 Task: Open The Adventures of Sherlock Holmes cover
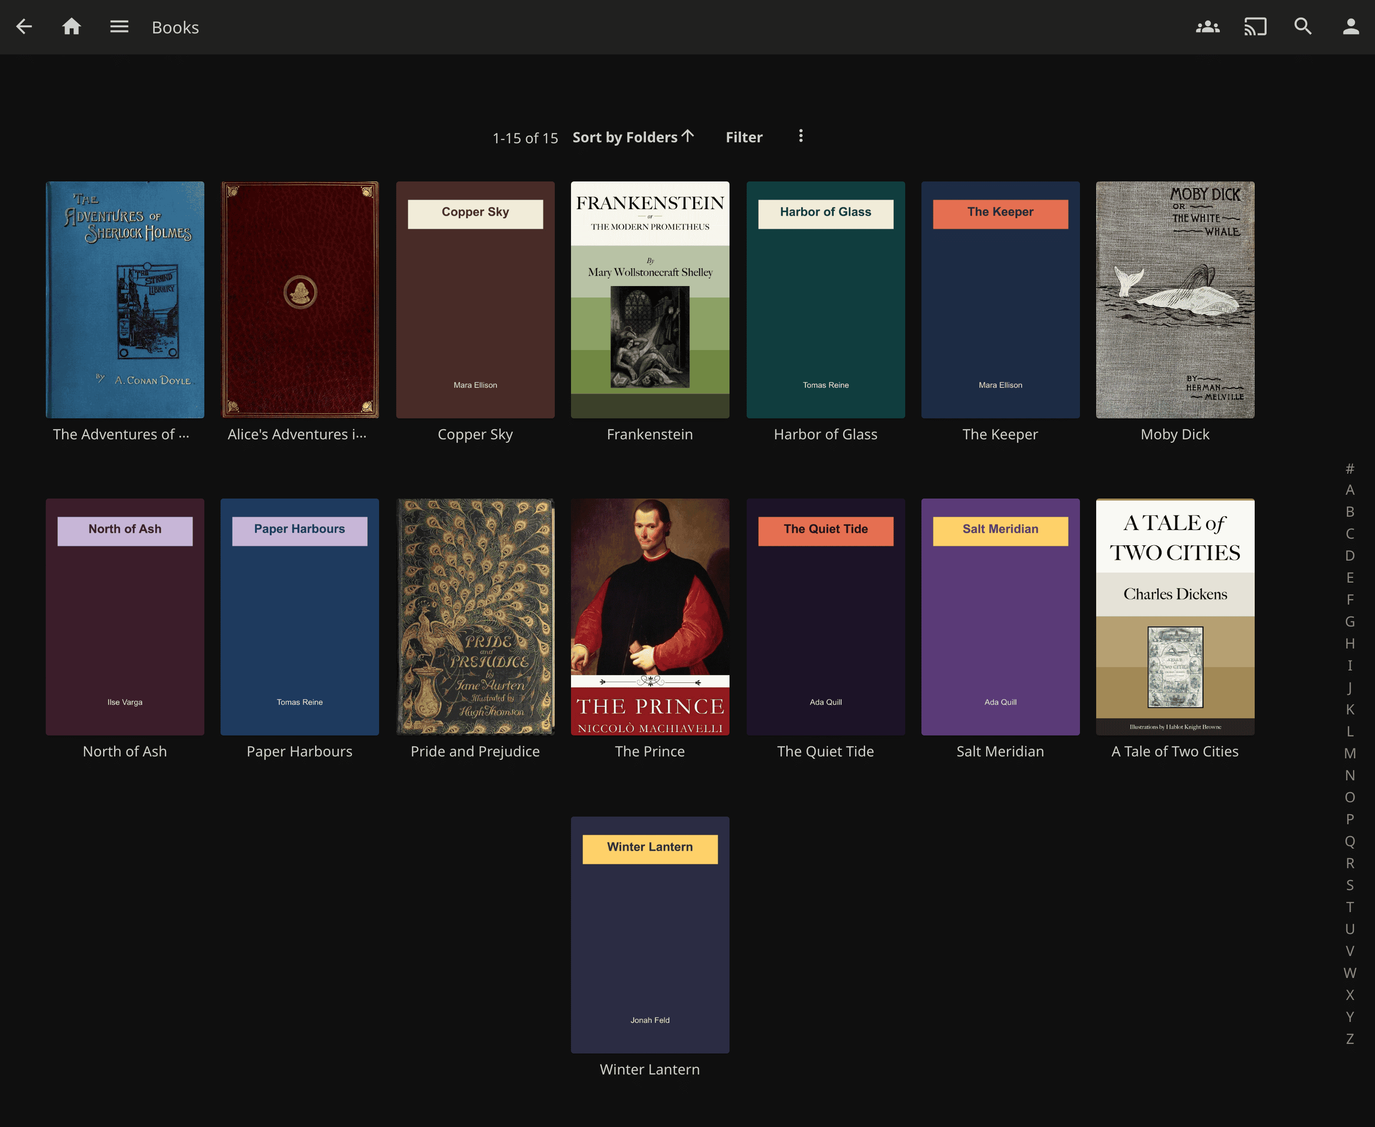[125, 299]
